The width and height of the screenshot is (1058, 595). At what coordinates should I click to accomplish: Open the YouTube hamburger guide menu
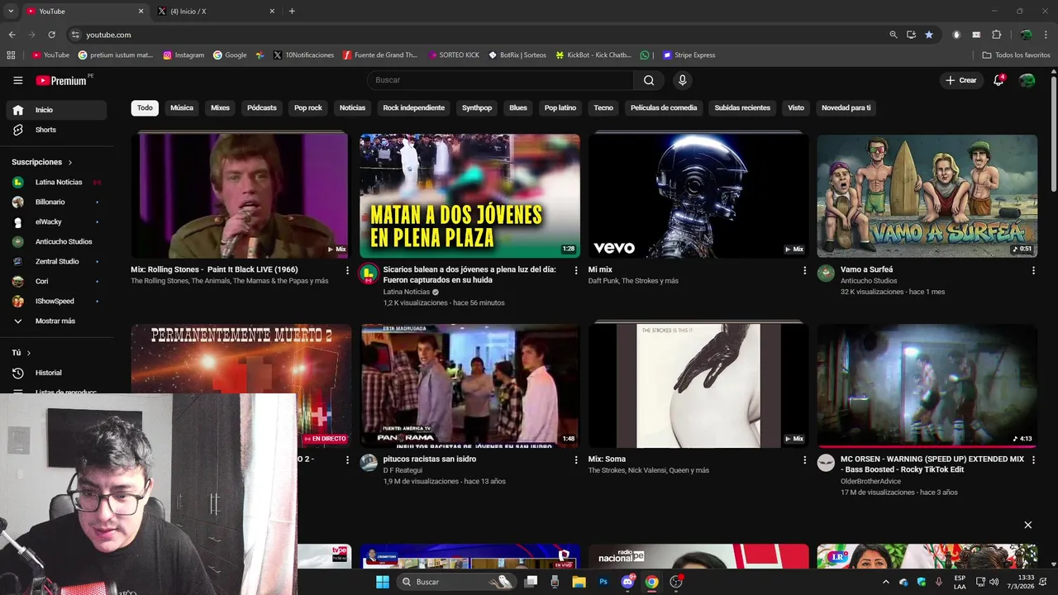click(x=18, y=80)
